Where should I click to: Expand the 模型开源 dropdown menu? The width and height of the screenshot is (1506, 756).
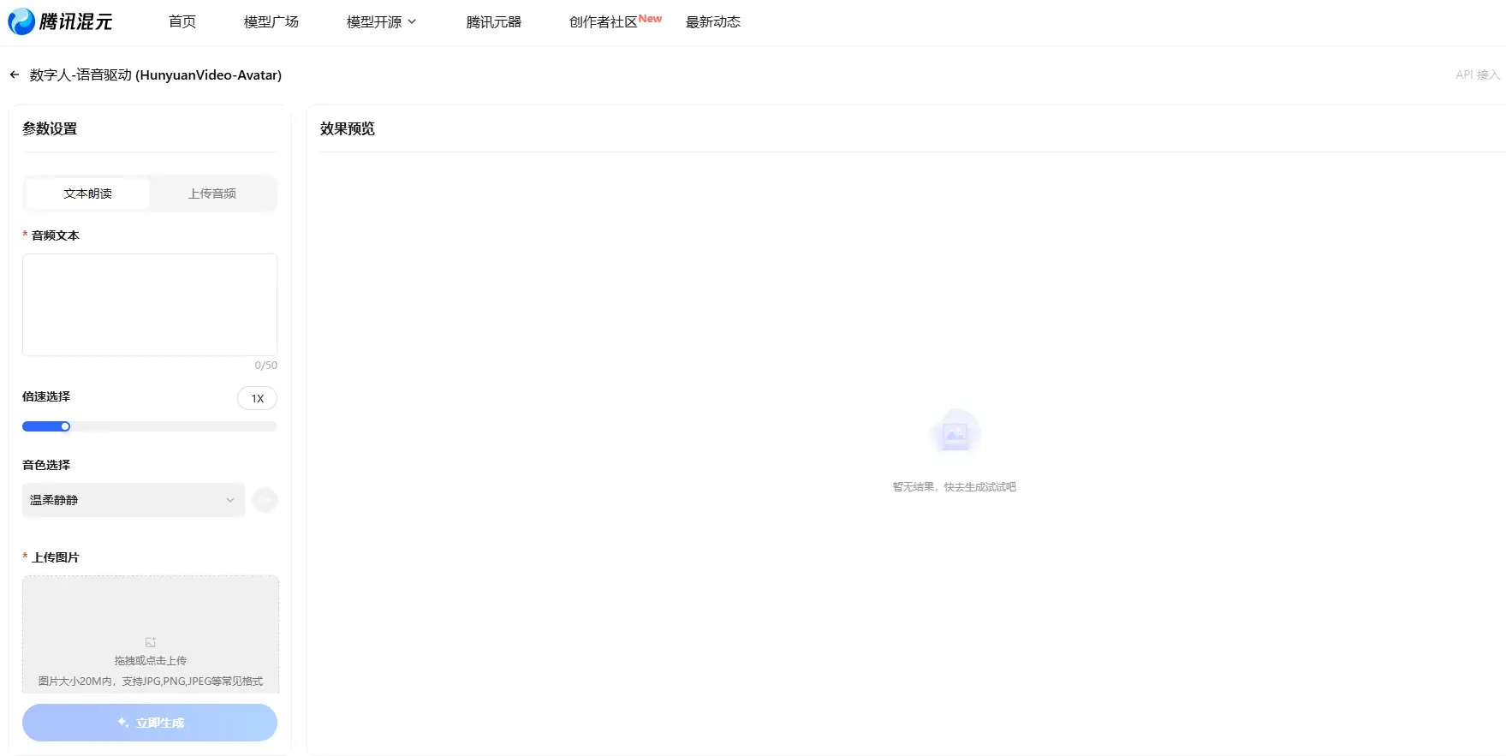(381, 22)
